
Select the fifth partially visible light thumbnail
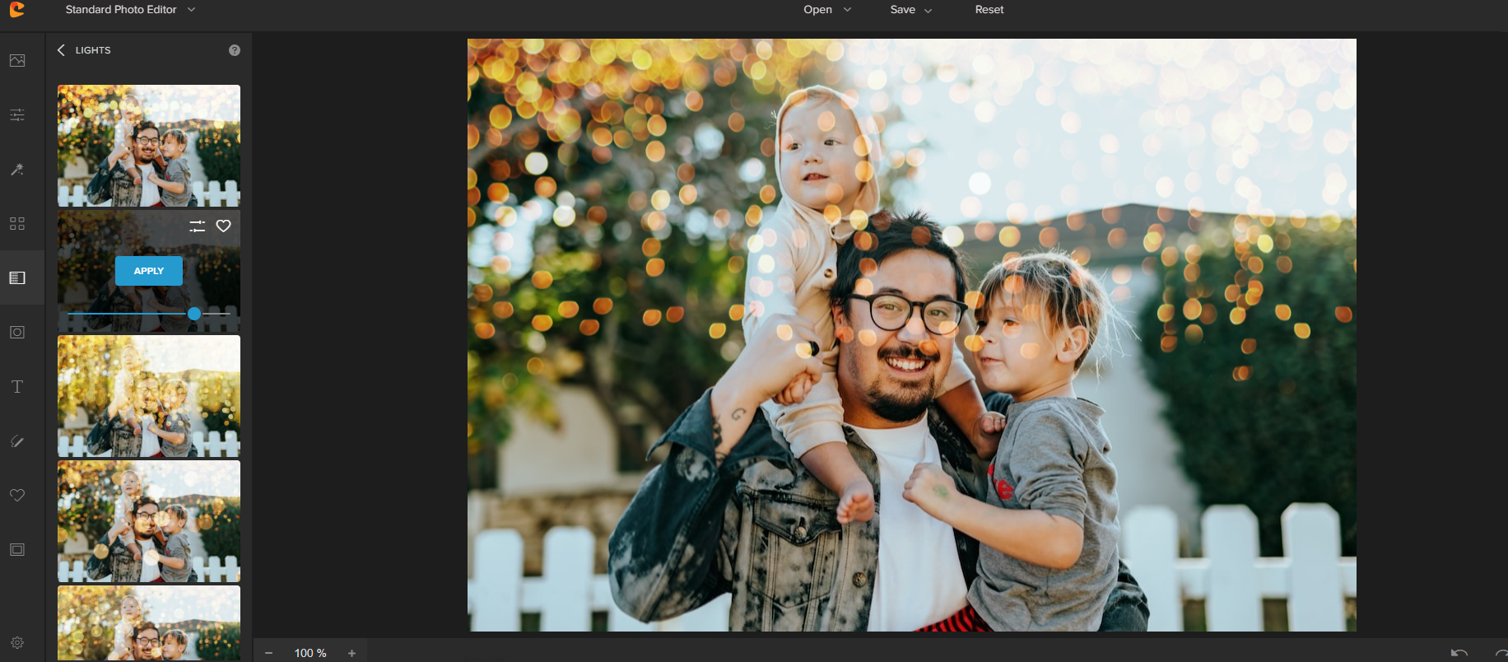point(149,623)
